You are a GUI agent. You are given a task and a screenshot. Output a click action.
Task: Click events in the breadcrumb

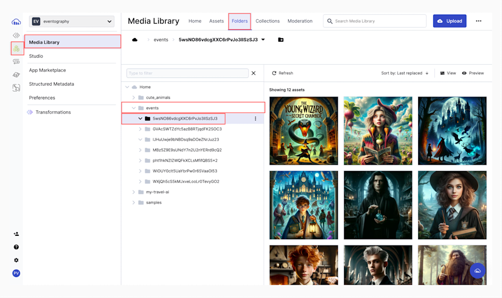click(x=161, y=40)
